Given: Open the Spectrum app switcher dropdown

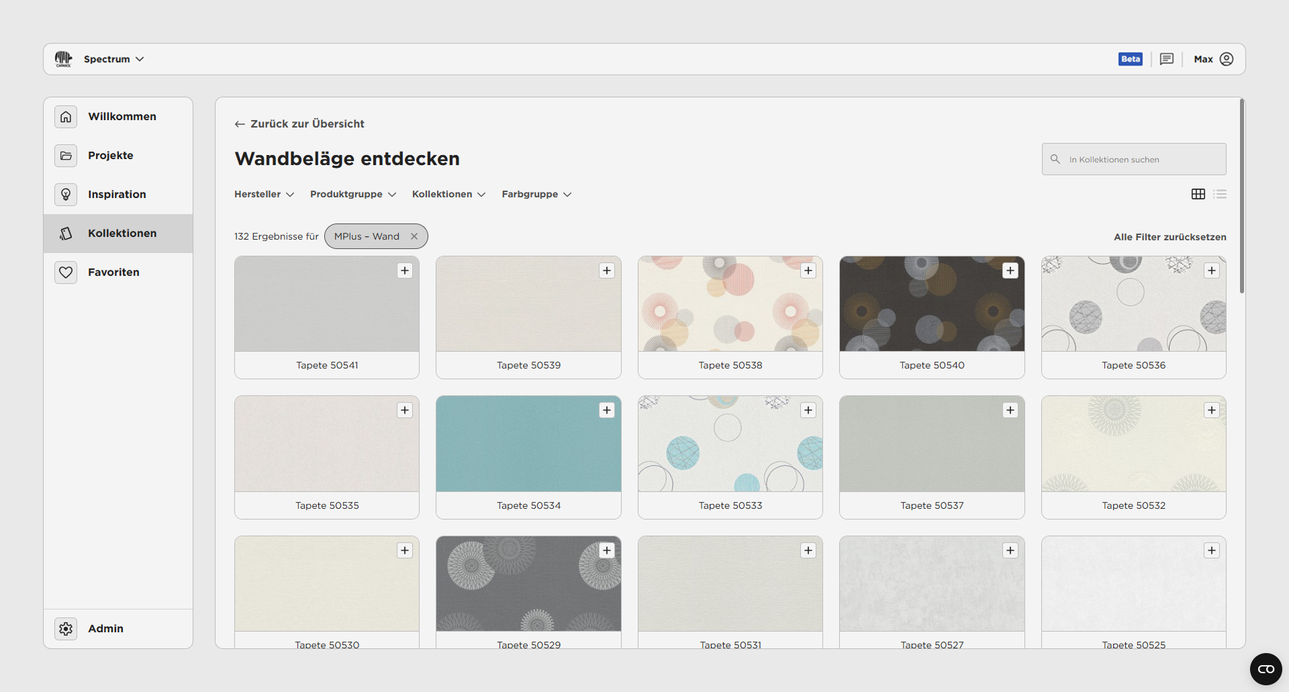Looking at the screenshot, I should [x=113, y=59].
